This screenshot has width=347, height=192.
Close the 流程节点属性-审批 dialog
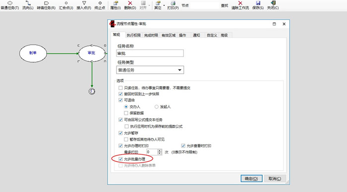pyautogui.click(x=284, y=24)
